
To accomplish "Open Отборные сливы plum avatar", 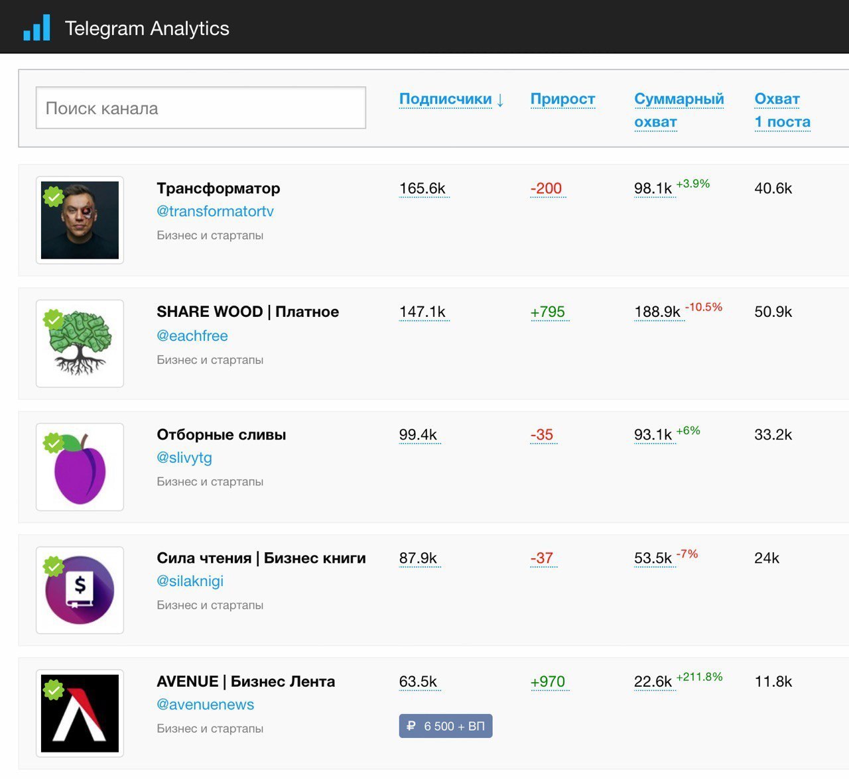I will [x=80, y=467].
